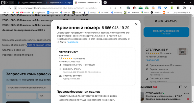Open the browser downloads arrow
This screenshot has height=103, width=194.
[x=190, y=8]
